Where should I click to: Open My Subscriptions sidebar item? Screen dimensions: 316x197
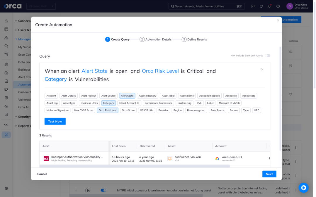(25, 47)
